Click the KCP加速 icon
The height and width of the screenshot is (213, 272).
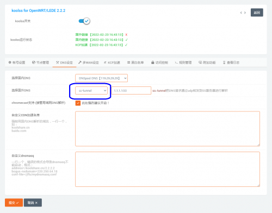click(105, 62)
